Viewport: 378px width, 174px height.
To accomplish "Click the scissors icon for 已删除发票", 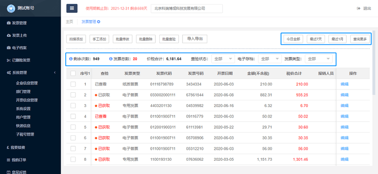I will pos(9,60).
